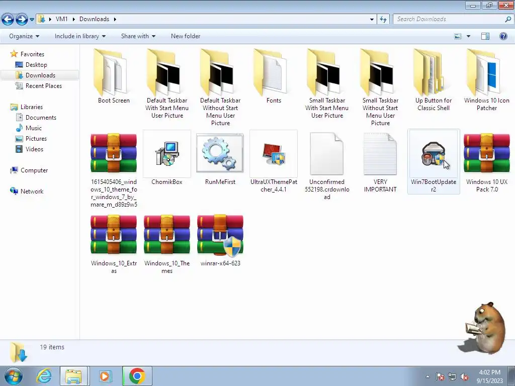Open Default Taskbar Without Start Menu User Picture folder
515x386 pixels.
click(220, 87)
